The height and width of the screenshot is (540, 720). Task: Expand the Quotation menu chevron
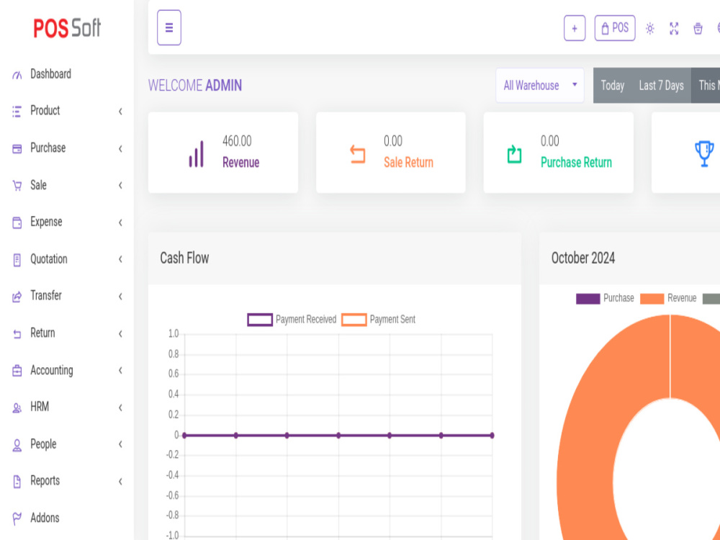coord(120,259)
